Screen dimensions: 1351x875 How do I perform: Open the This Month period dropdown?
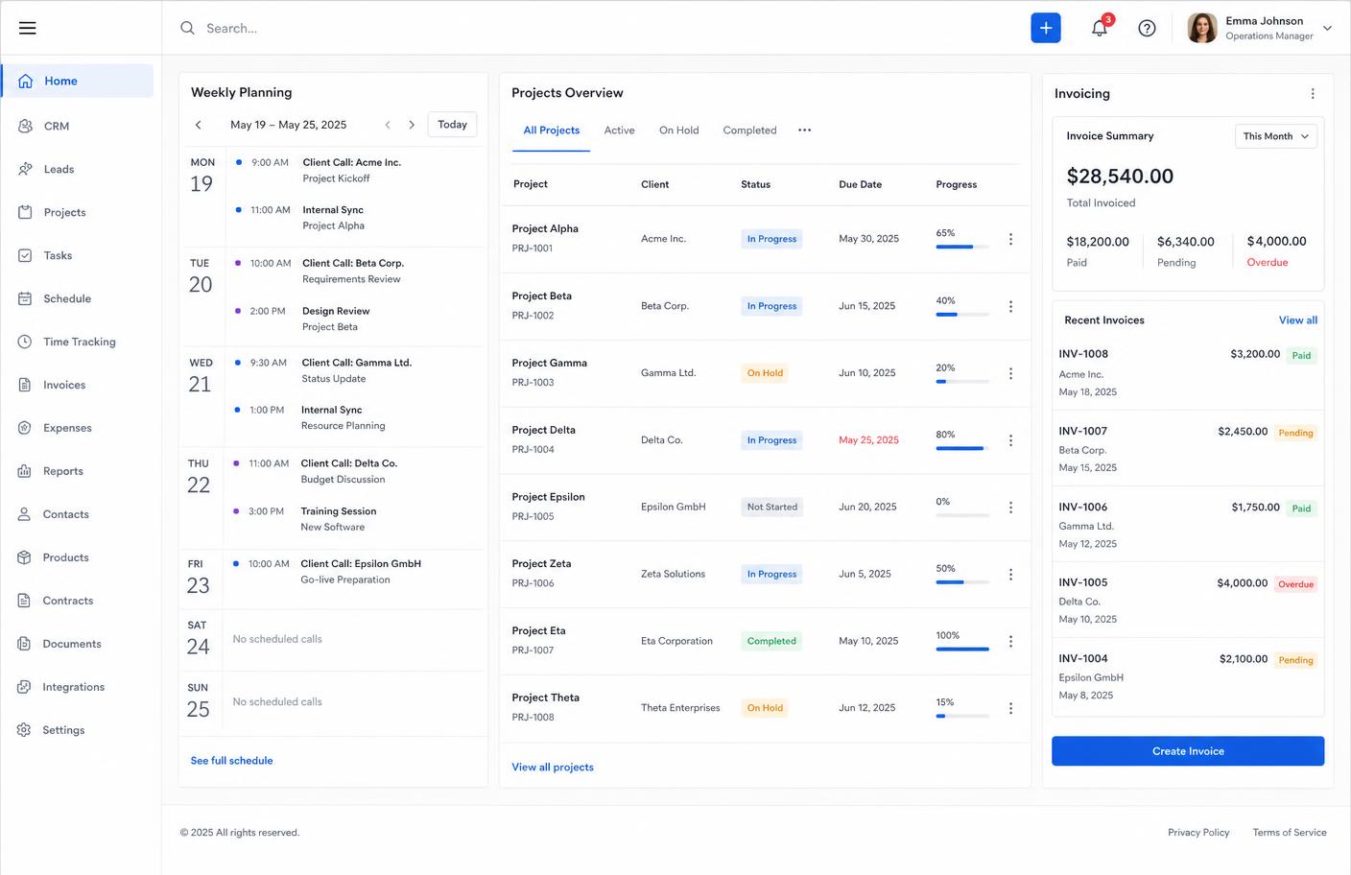1275,136
